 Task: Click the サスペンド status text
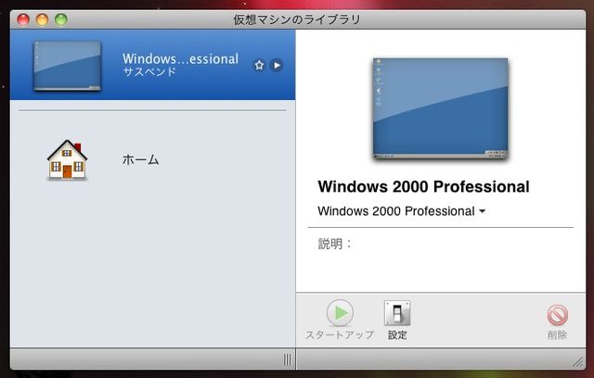click(149, 72)
